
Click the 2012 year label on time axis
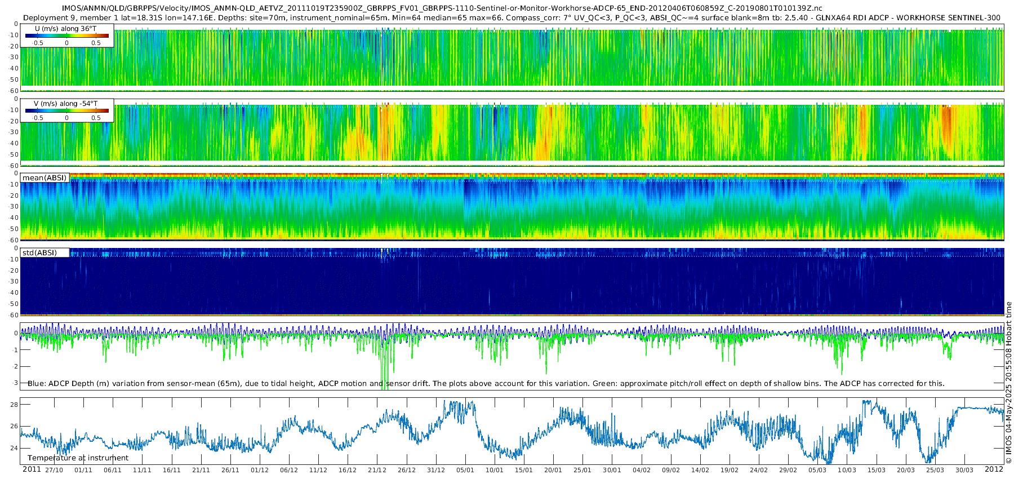[994, 469]
